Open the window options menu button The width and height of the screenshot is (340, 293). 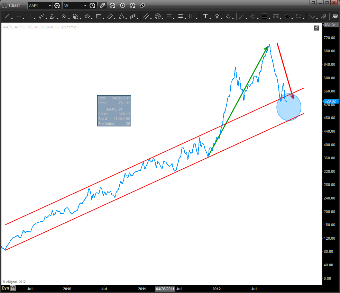pyautogui.click(x=313, y=3)
